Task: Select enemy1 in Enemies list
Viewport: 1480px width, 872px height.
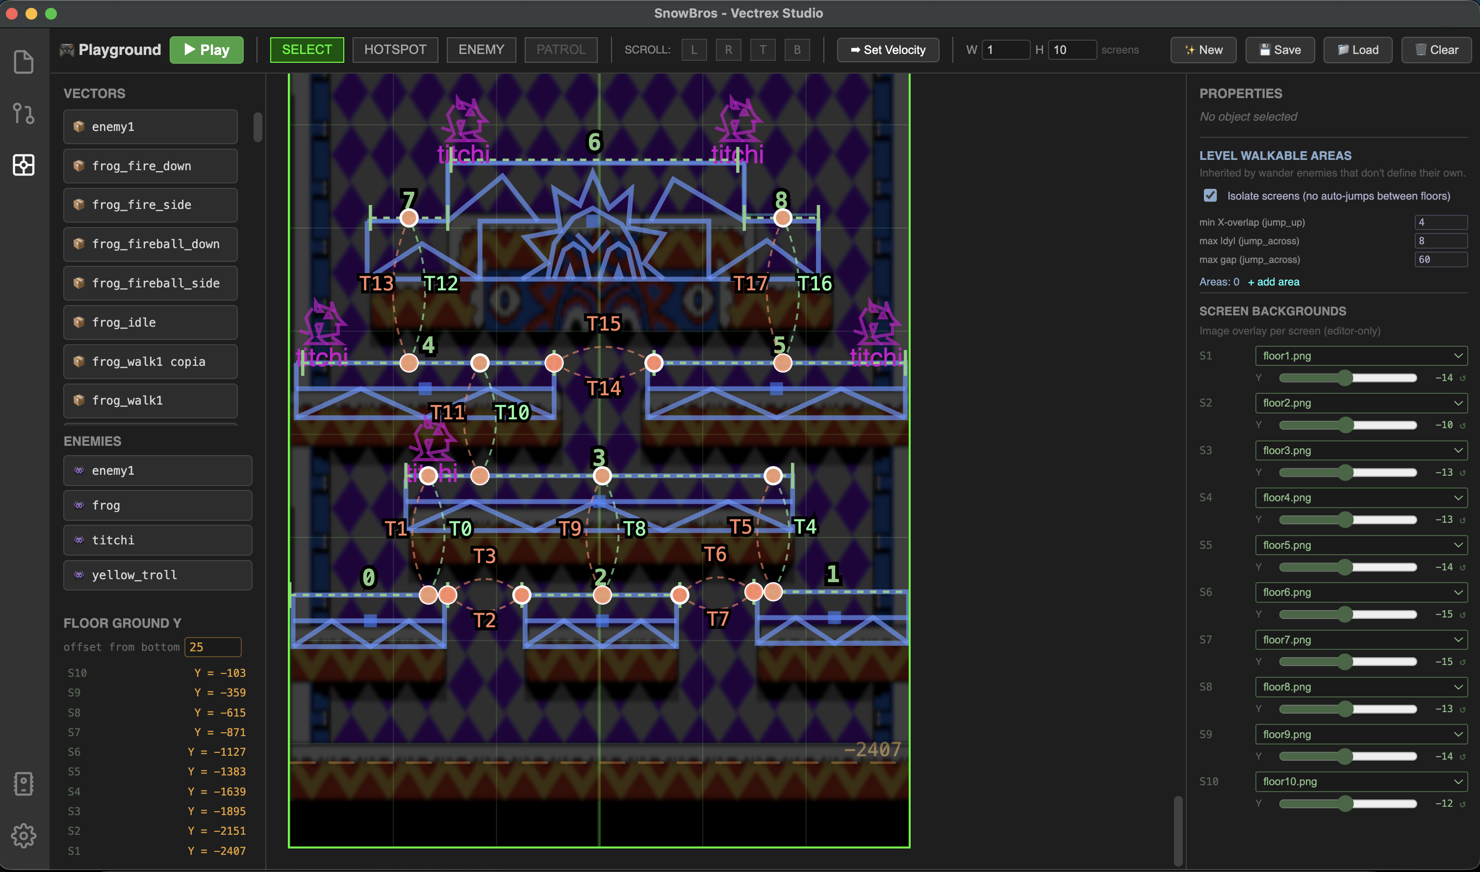Action: [157, 470]
